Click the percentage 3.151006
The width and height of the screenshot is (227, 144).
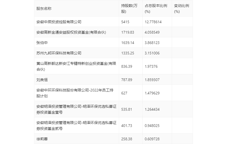tap(152, 53)
